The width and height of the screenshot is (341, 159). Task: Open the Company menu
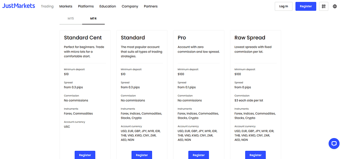coord(130,6)
